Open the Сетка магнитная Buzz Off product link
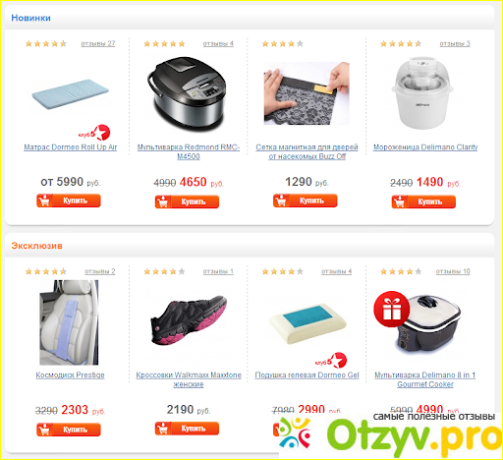 click(x=307, y=151)
